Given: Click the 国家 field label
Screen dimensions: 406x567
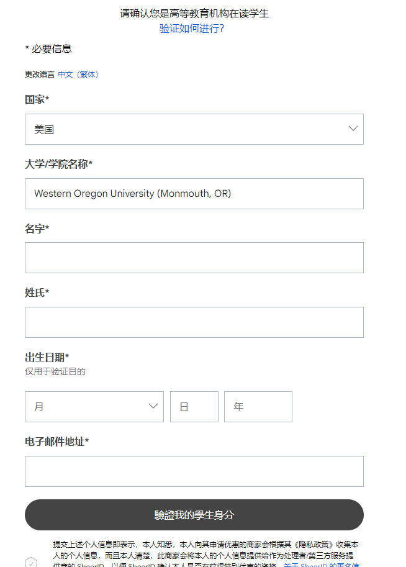Looking at the screenshot, I should tap(37, 99).
